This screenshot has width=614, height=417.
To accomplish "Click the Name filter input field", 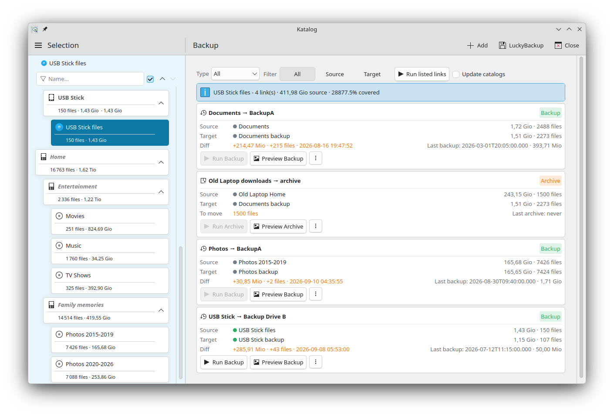I will point(90,79).
